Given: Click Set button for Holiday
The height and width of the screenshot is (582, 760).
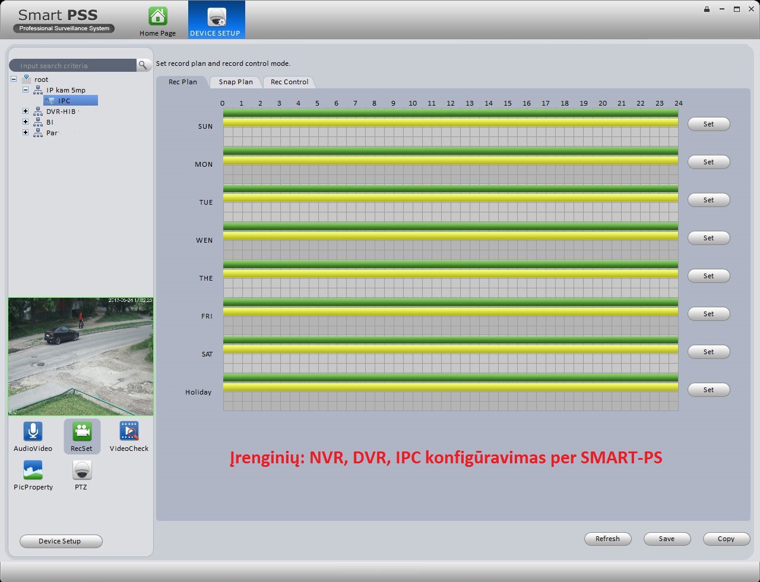Looking at the screenshot, I should (x=708, y=390).
